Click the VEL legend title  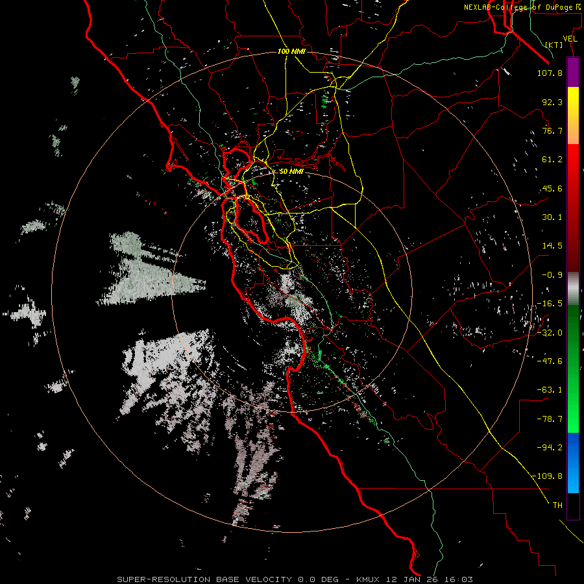[570, 39]
